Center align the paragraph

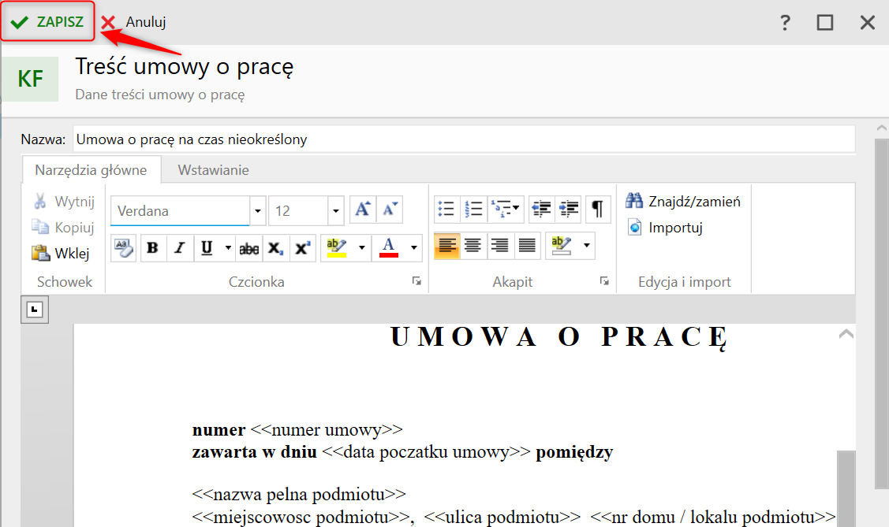point(473,246)
